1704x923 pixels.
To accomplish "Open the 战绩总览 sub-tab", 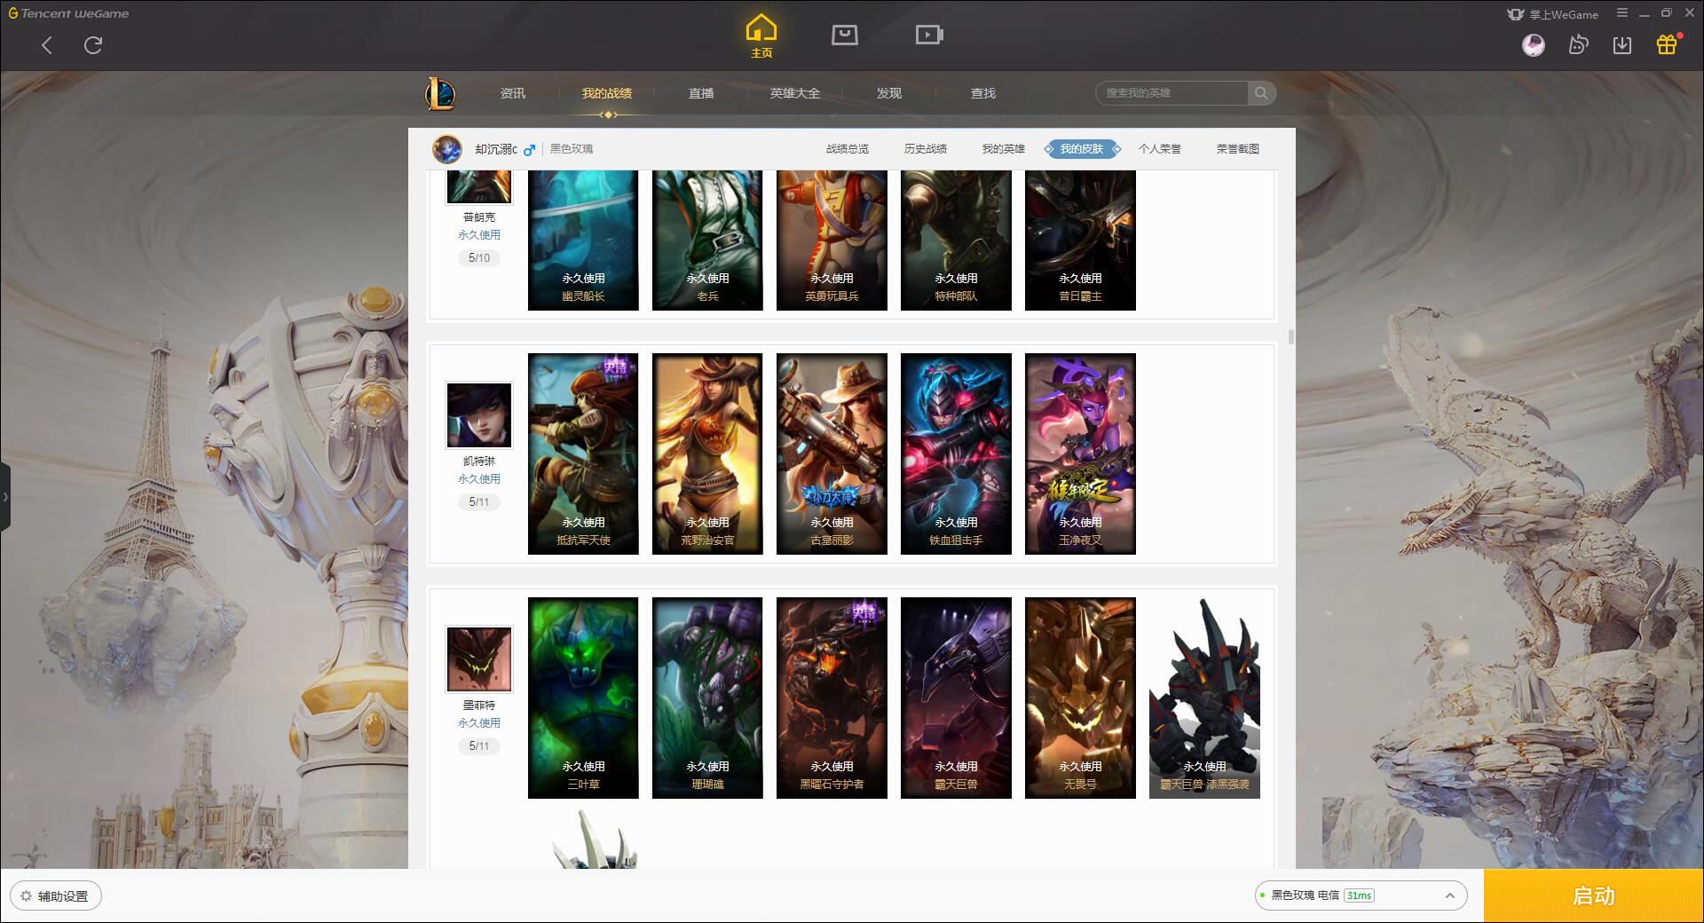I will pyautogui.click(x=848, y=149).
